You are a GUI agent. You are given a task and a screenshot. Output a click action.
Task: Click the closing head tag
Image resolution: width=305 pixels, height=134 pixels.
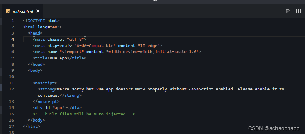click(36, 64)
